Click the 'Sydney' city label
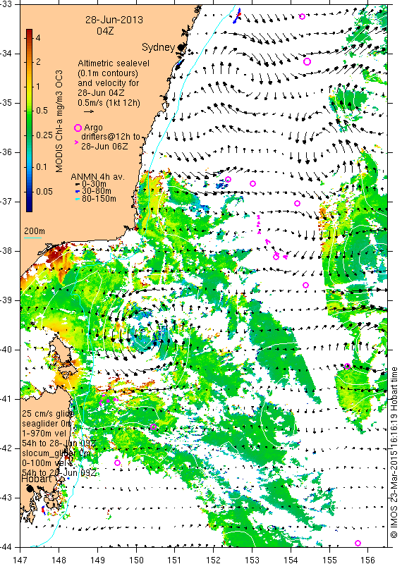The image size is (402, 564). tap(159, 47)
